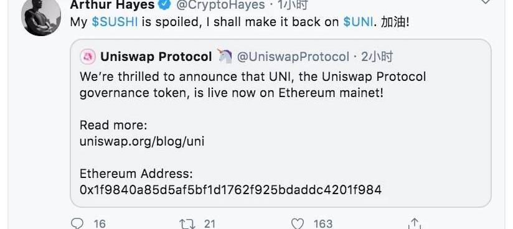Like the tweet with heart icon
This screenshot has width=513, height=229.
click(298, 224)
